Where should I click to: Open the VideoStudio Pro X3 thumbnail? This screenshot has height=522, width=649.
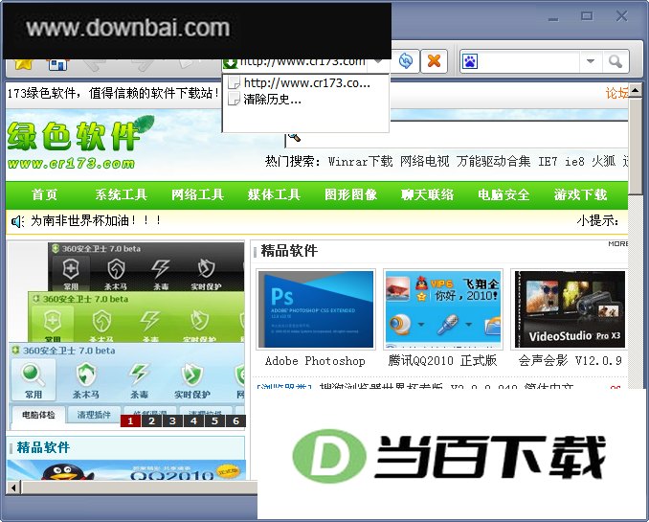[570, 309]
